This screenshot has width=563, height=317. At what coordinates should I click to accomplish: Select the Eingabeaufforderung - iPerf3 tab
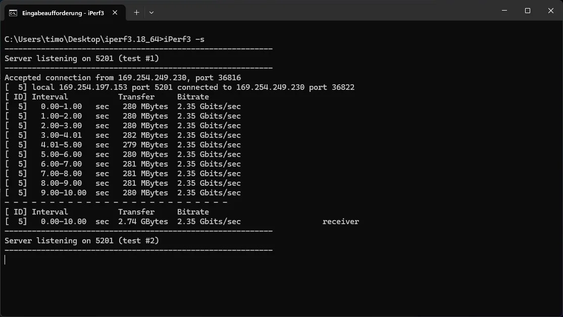tap(65, 13)
